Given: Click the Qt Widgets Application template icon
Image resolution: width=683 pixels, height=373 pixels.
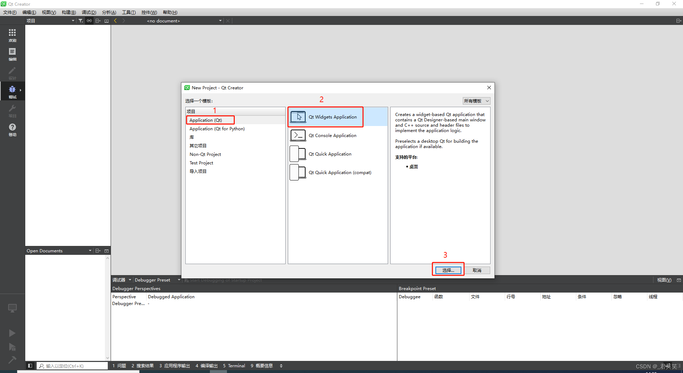Looking at the screenshot, I should click(x=298, y=117).
